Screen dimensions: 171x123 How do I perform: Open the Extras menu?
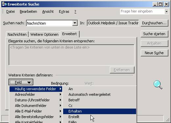coord(64,11)
